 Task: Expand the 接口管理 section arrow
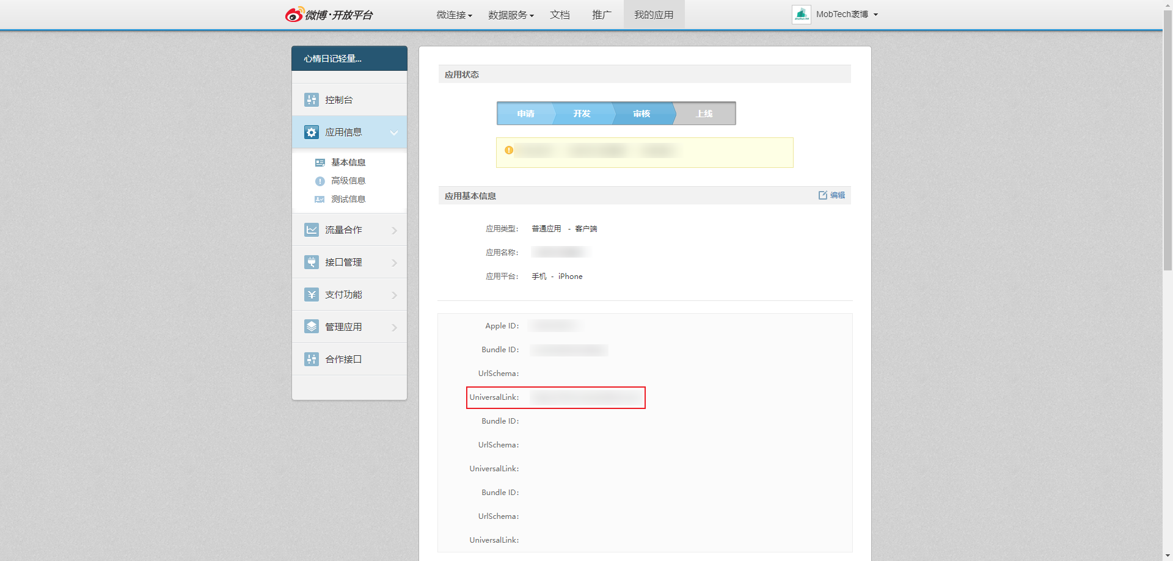(395, 262)
